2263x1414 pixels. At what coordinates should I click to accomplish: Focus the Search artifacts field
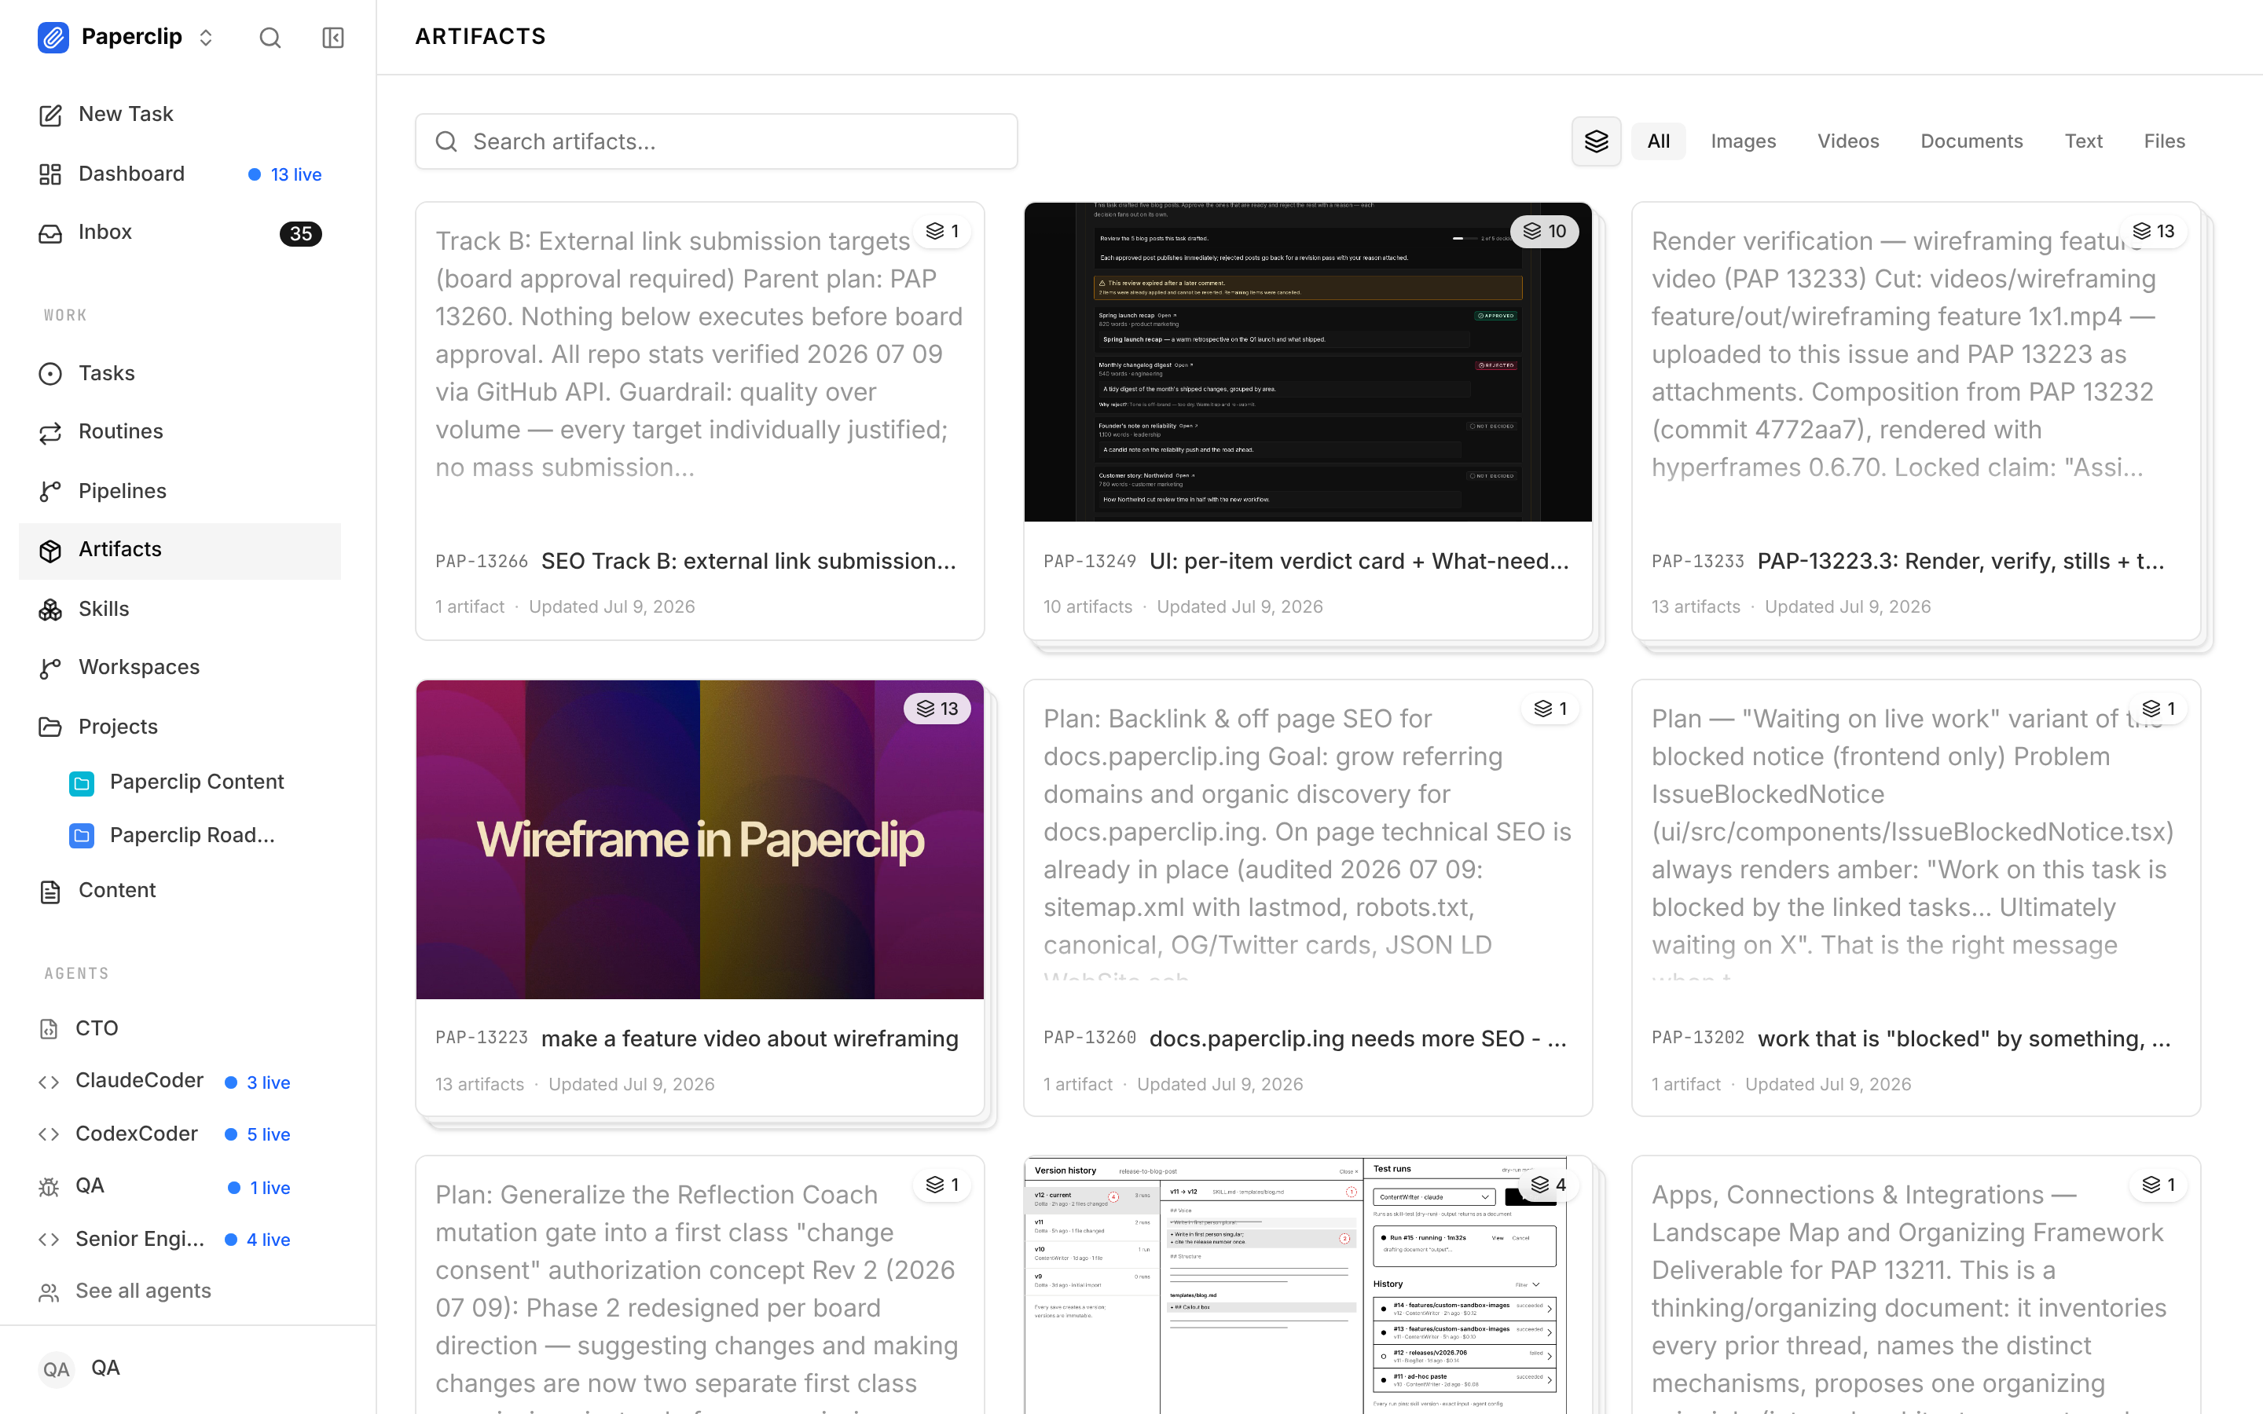pos(717,141)
